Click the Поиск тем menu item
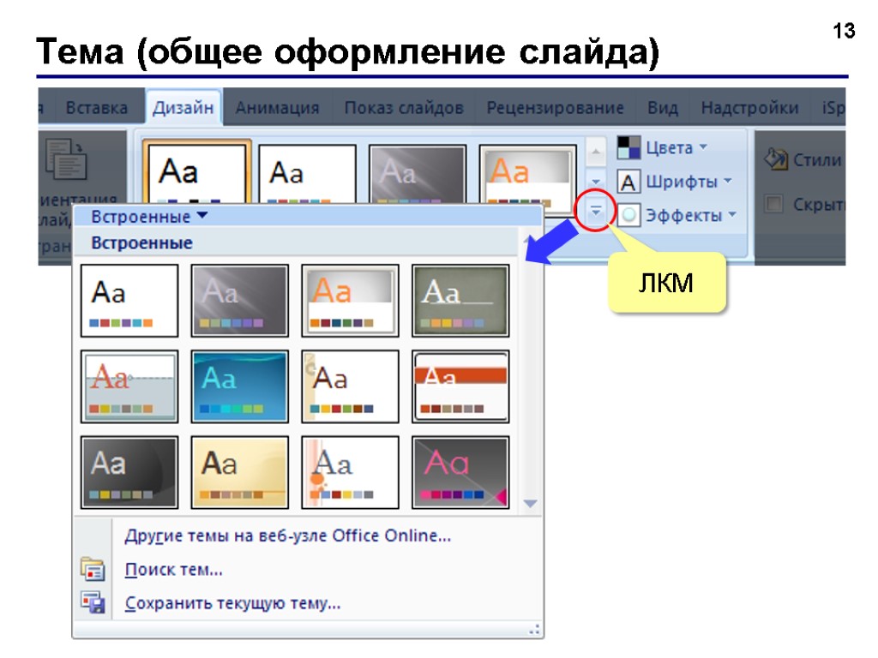Image resolution: width=878 pixels, height=658 pixels. click(x=173, y=570)
